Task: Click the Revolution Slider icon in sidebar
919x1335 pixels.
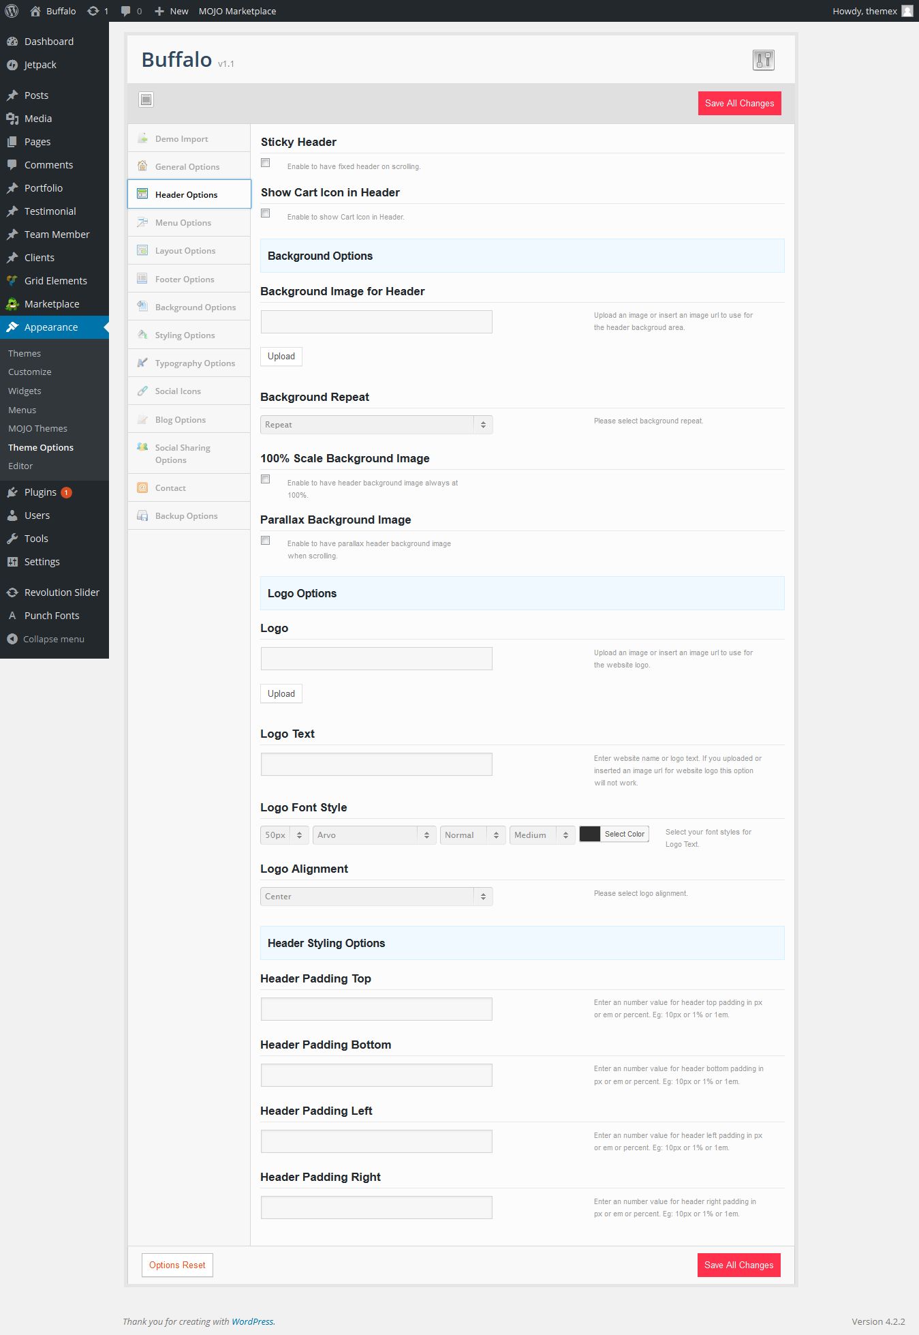Action: point(12,592)
